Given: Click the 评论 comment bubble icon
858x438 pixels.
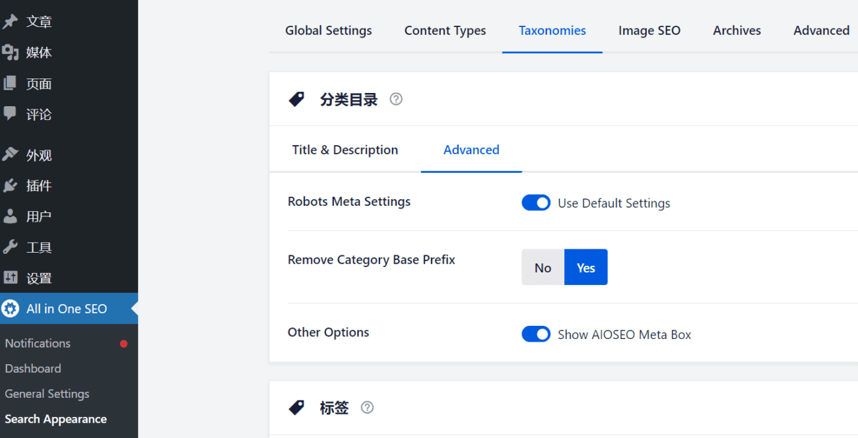Looking at the screenshot, I should tap(10, 114).
